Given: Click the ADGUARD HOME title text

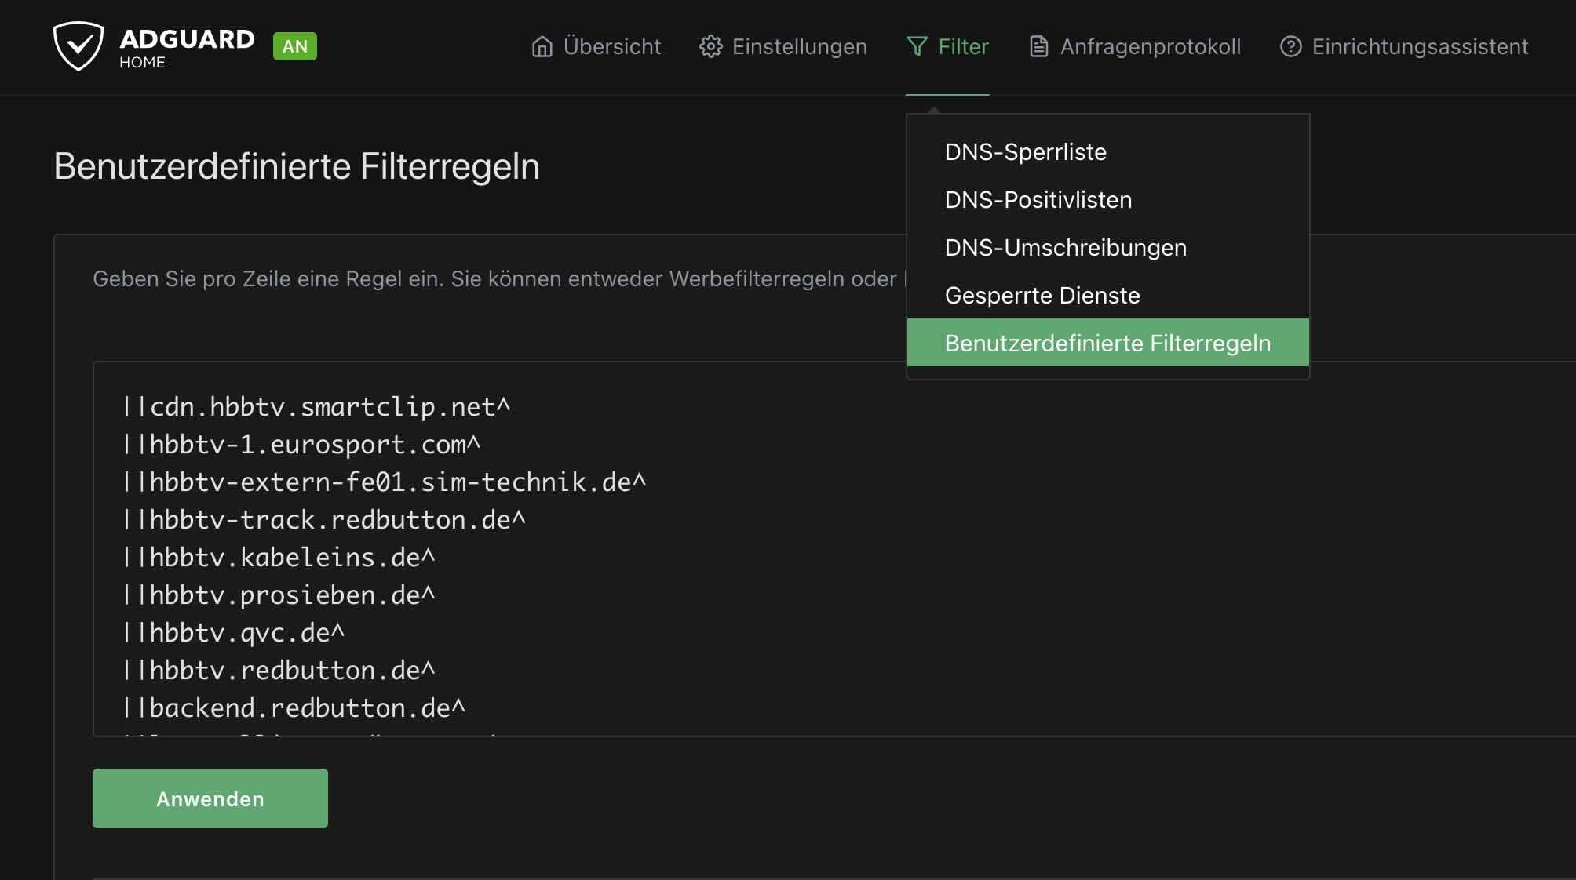Looking at the screenshot, I should [x=187, y=47].
